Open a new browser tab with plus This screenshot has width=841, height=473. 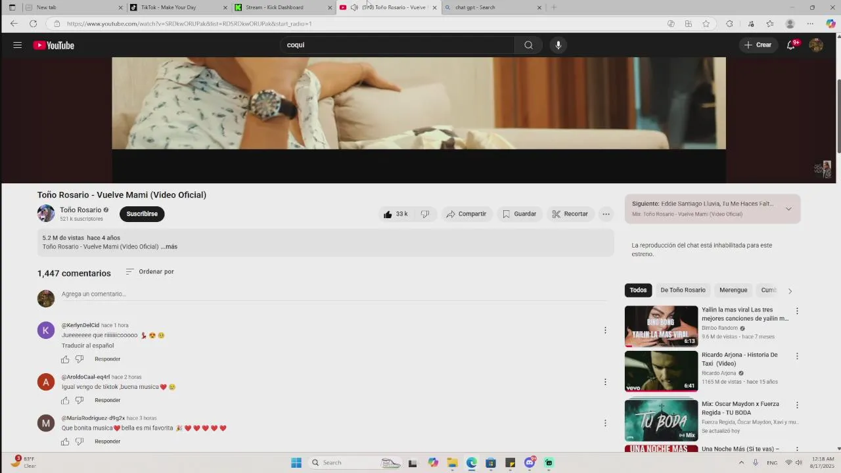[554, 7]
